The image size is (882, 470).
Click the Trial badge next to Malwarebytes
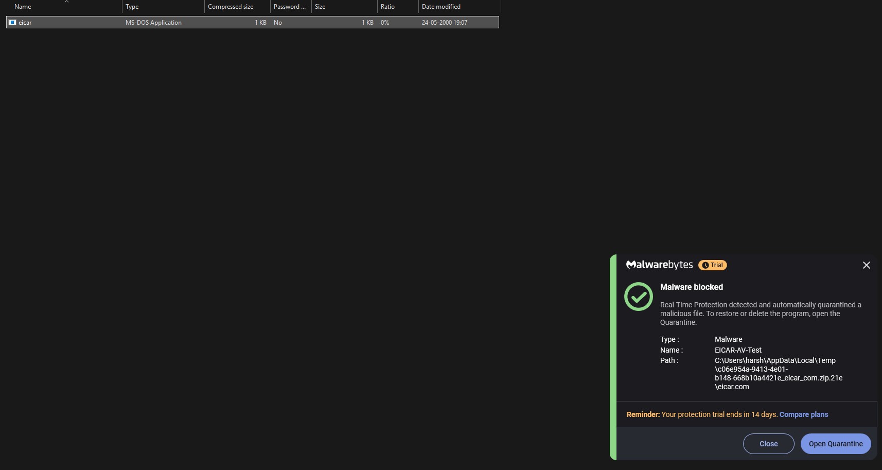tap(713, 265)
